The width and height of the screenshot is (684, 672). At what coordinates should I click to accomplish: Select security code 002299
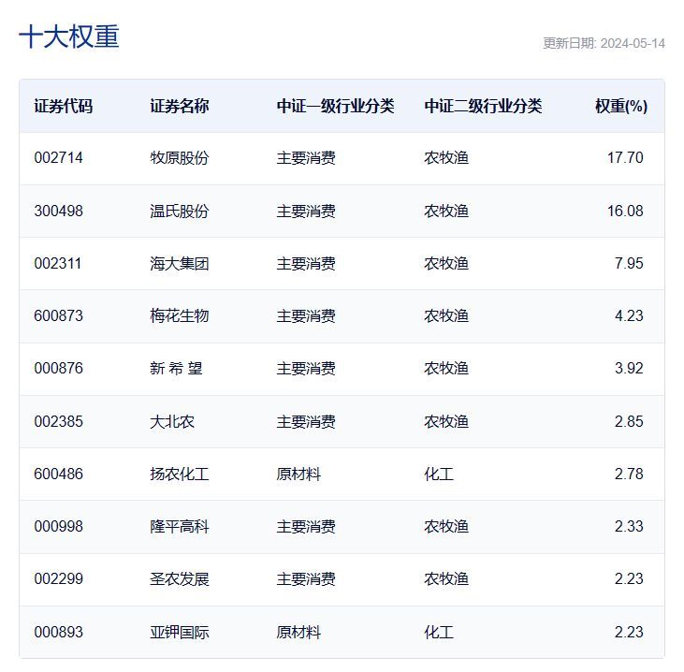(58, 578)
